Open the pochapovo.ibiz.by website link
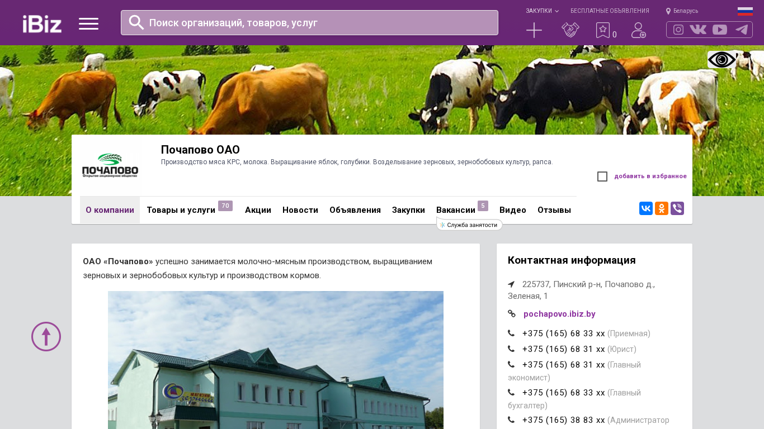The image size is (764, 429). (559, 314)
